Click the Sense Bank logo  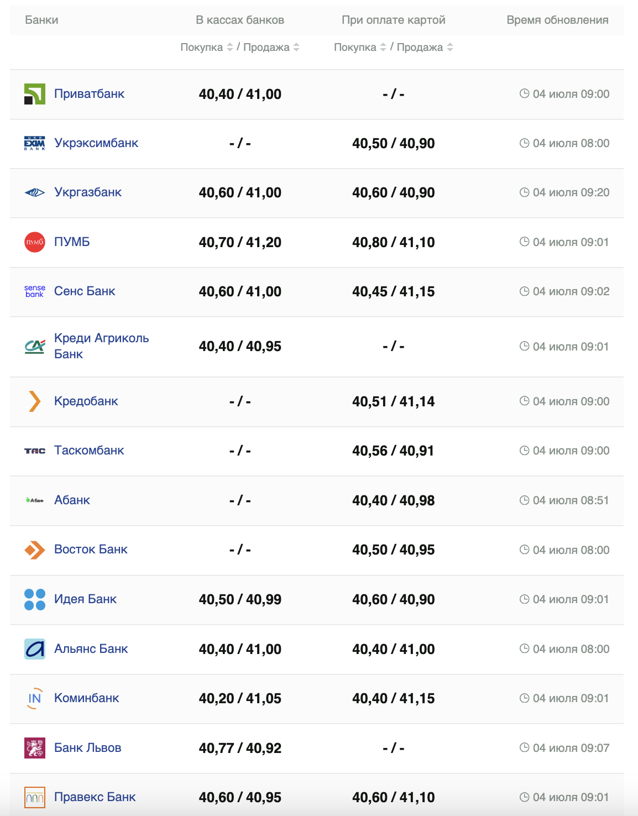(x=35, y=291)
